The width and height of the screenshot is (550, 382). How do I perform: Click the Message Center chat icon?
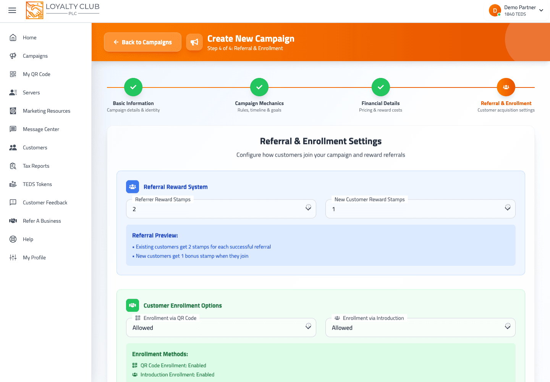[13, 129]
